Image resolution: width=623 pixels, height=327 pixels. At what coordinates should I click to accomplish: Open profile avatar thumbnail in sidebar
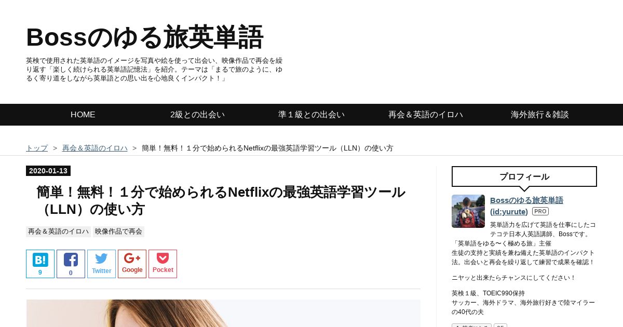coord(468,211)
